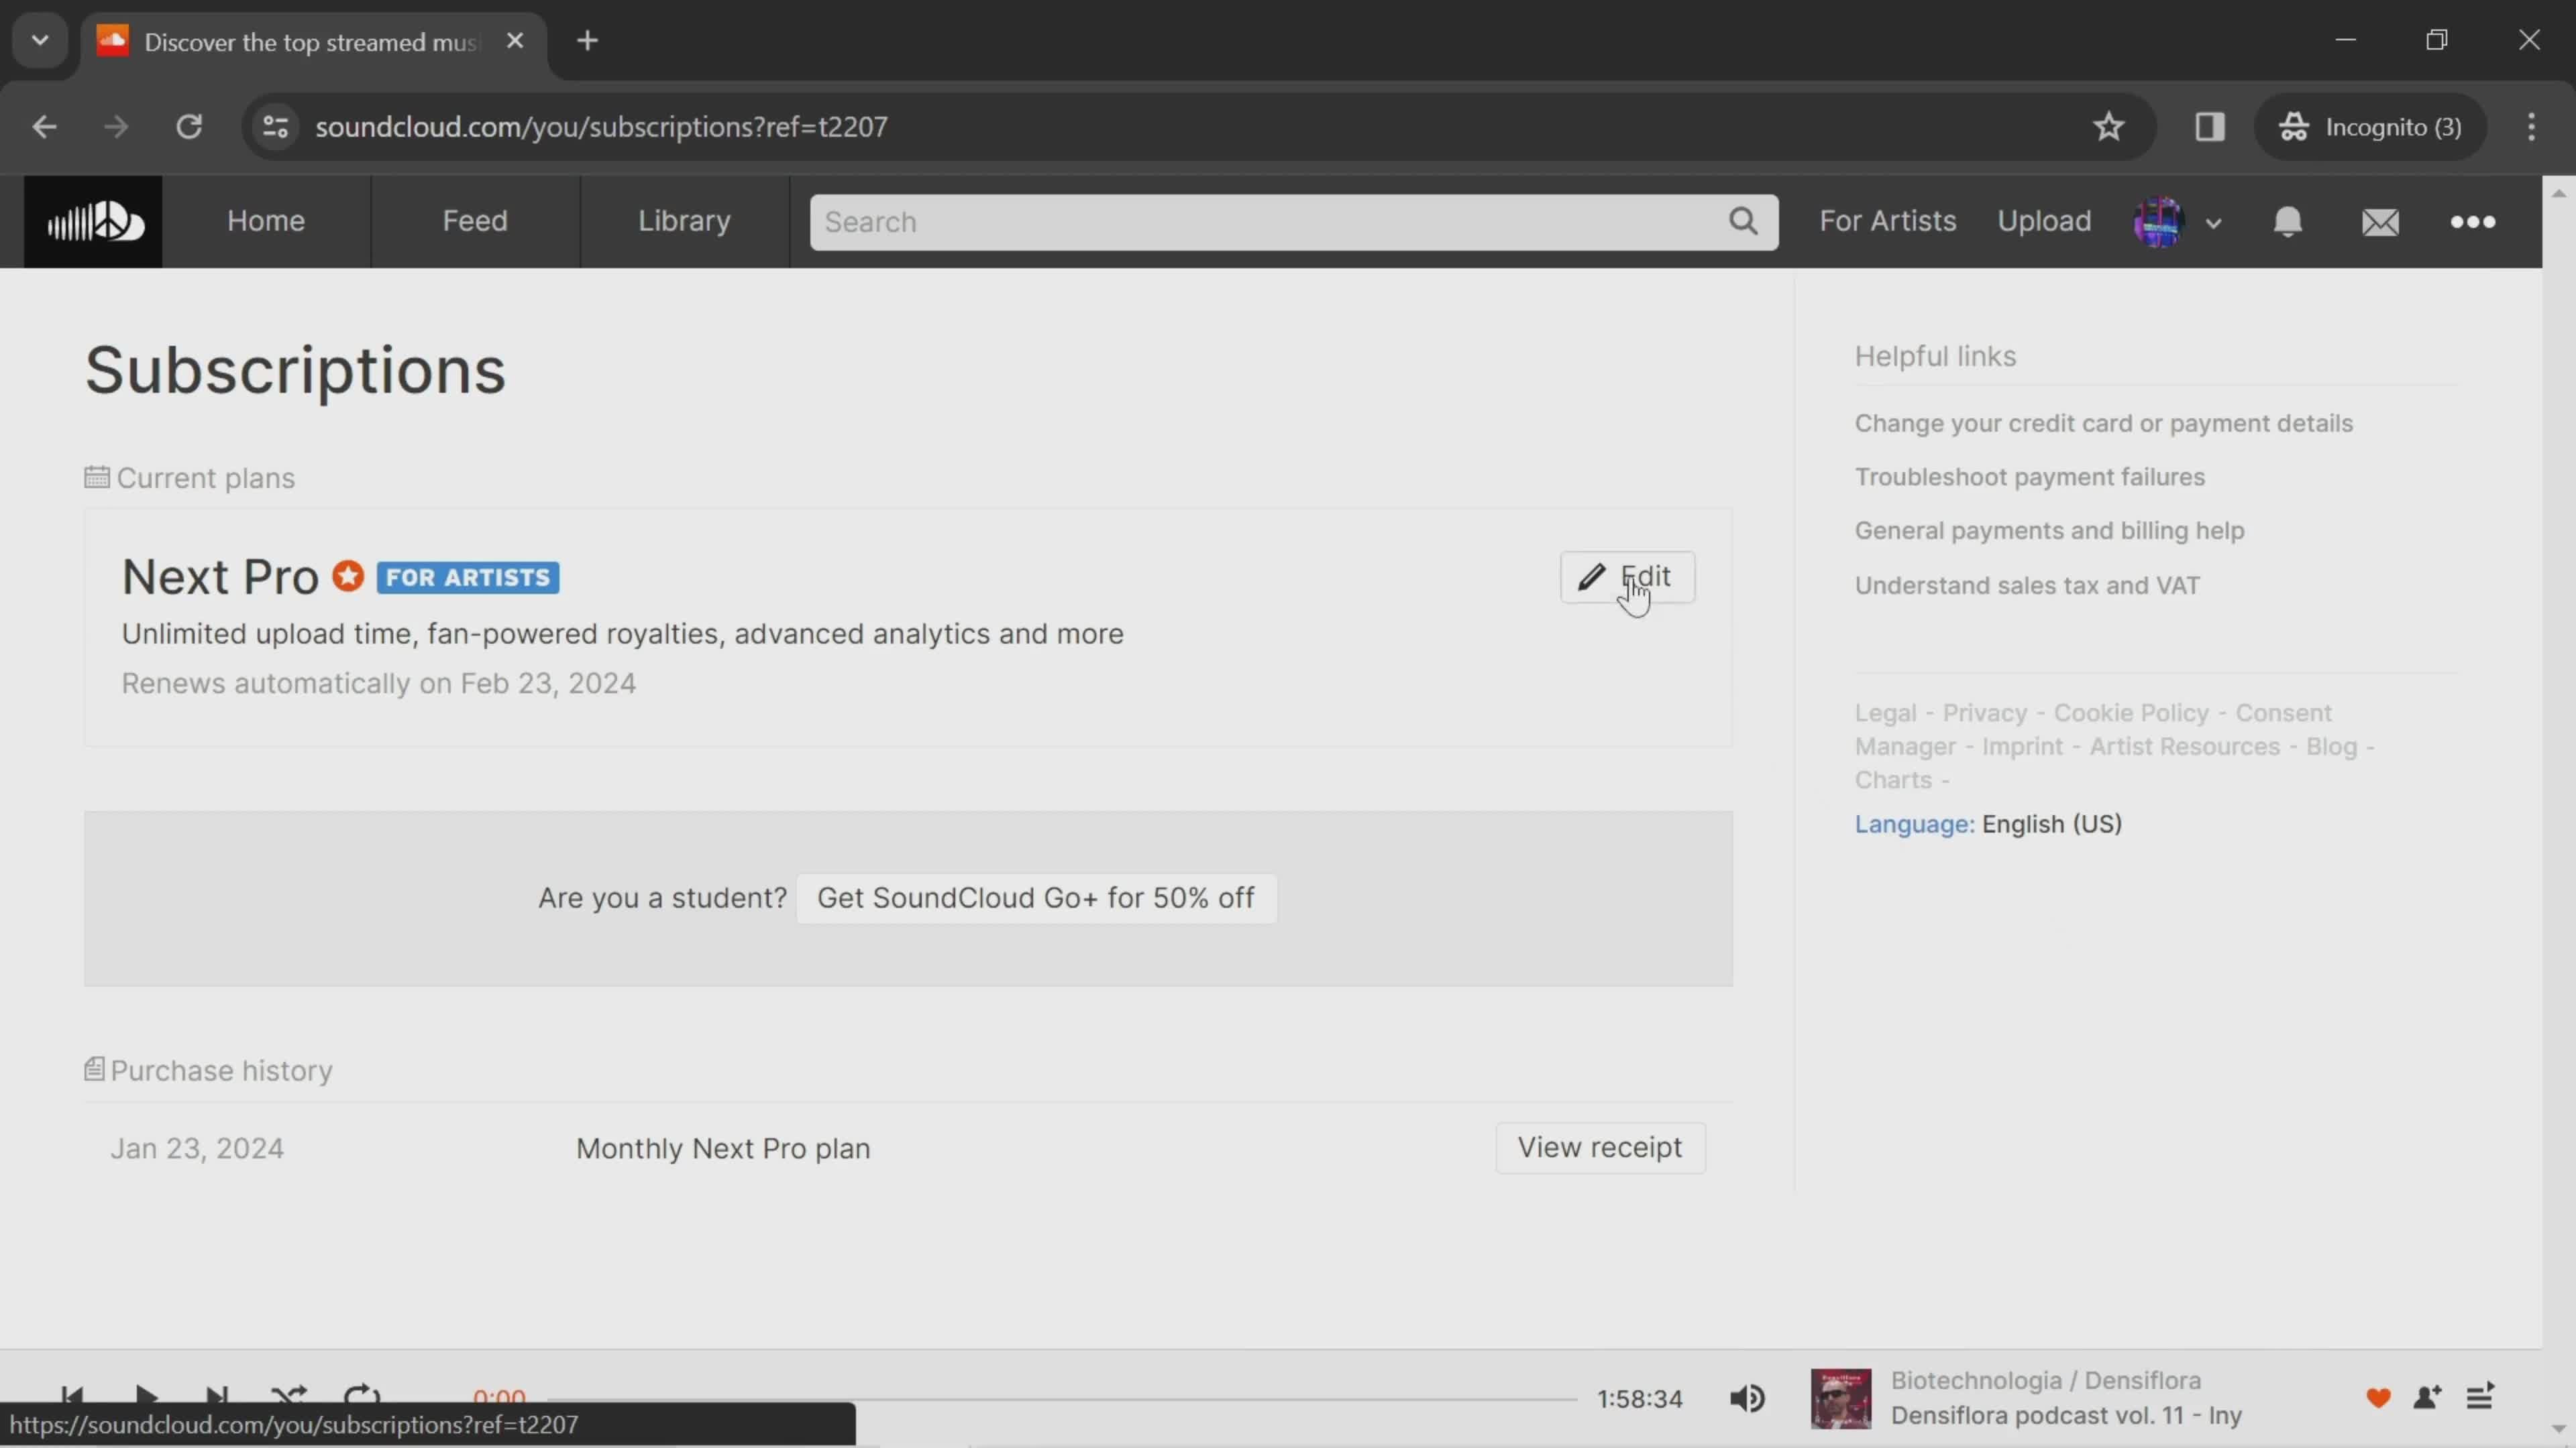Image resolution: width=2576 pixels, height=1448 pixels.
Task: Unlike the playing track heart
Action: 2378,1398
